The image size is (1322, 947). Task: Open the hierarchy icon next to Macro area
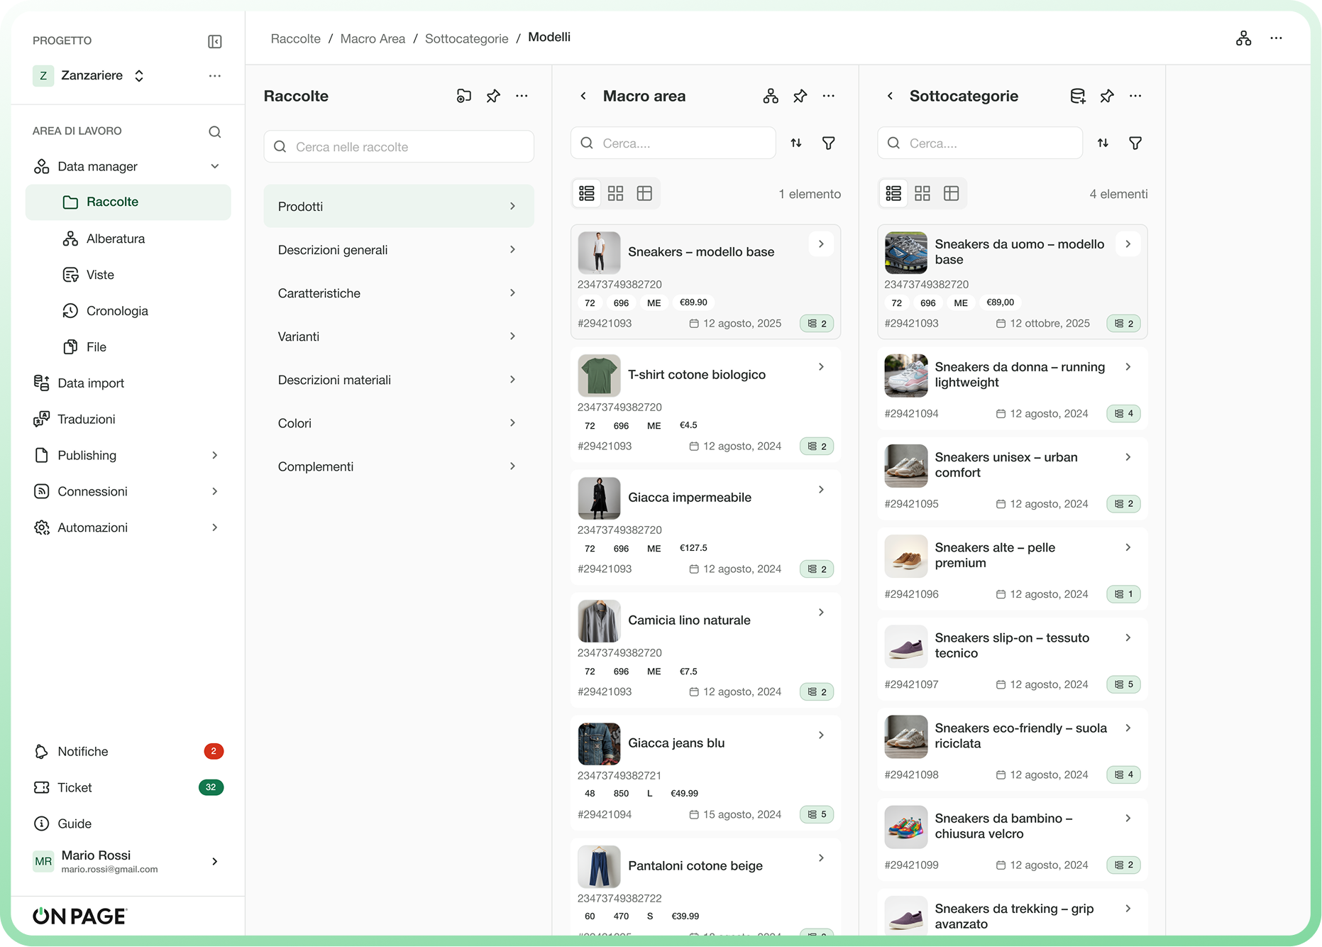[x=771, y=96]
